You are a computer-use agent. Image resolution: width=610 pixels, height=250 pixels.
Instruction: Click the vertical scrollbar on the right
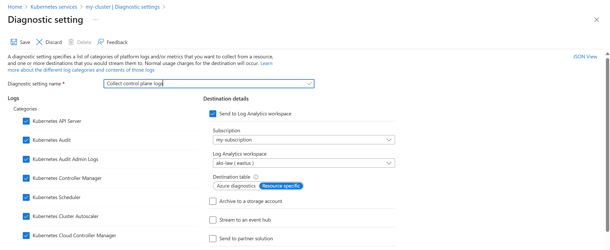pos(607,143)
